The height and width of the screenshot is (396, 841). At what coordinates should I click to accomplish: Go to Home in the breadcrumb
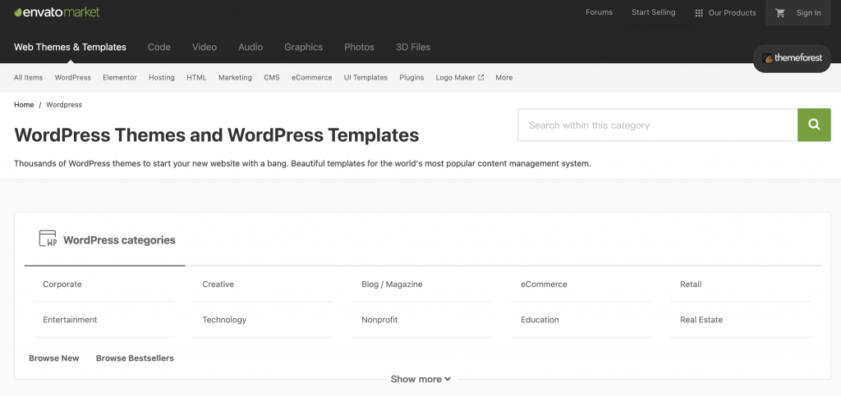24,104
